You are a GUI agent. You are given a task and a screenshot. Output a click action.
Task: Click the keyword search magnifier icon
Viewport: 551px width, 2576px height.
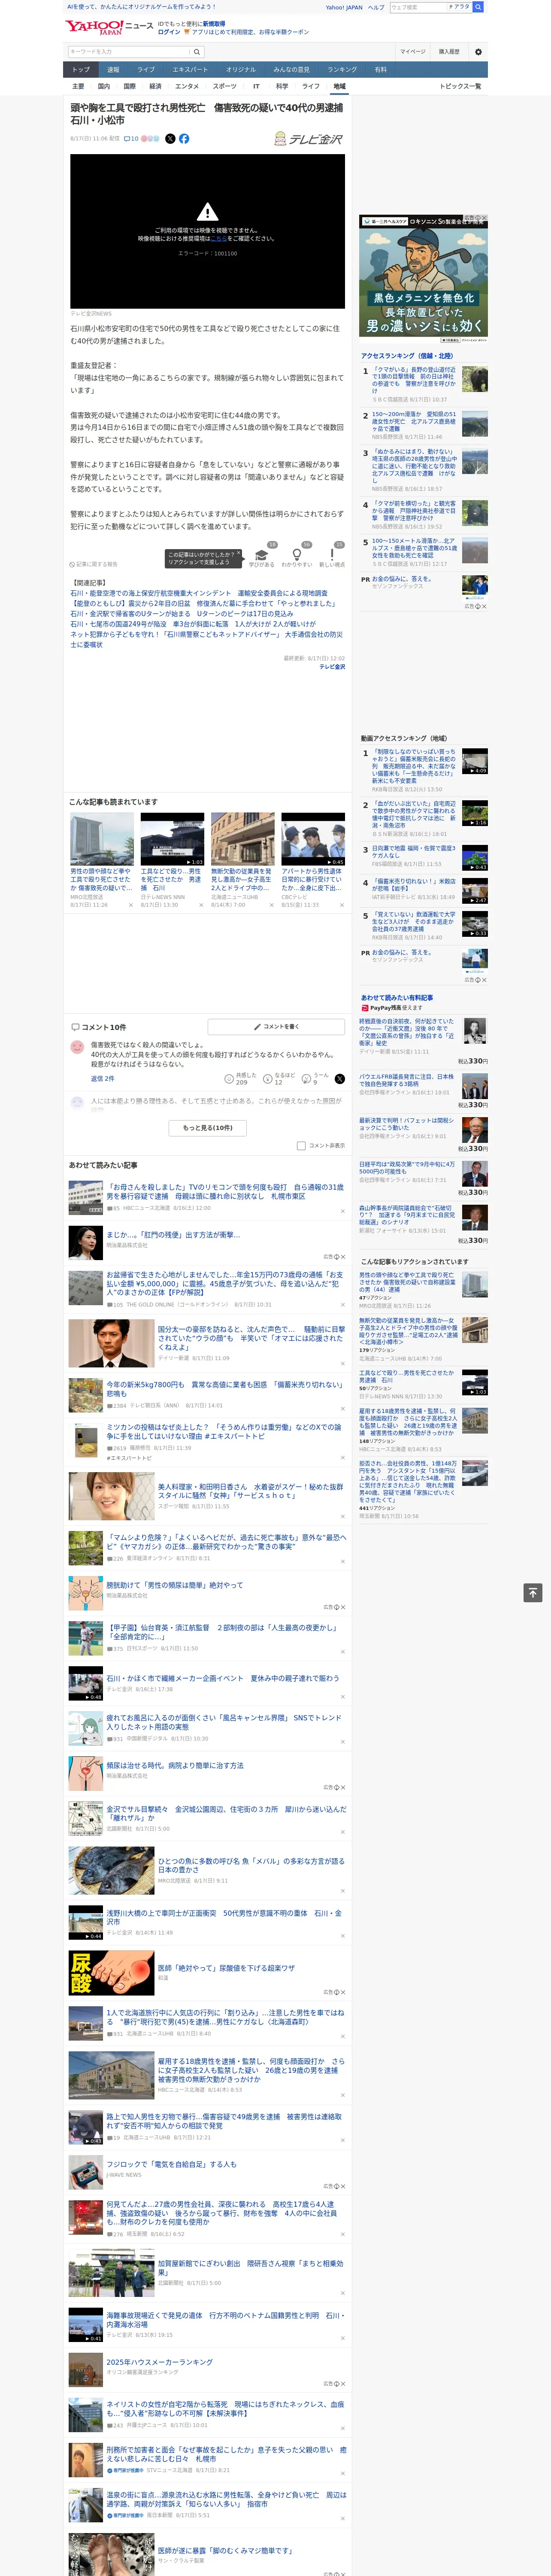197,51
